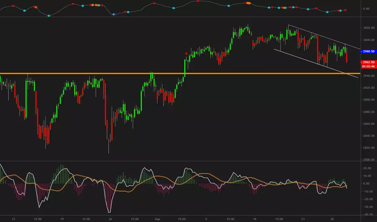This screenshot has height=222, width=377.
Task: Click the Sep label on the time axis
Action: pos(157,219)
